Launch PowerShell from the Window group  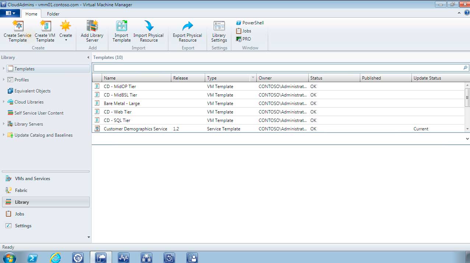tap(250, 23)
